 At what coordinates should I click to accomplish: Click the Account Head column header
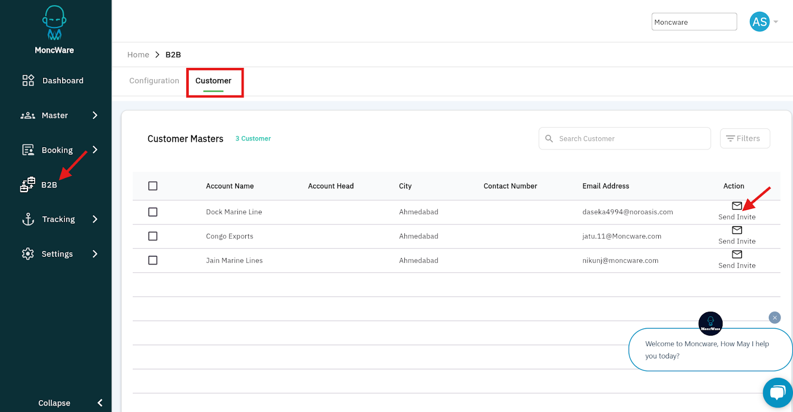(x=331, y=186)
